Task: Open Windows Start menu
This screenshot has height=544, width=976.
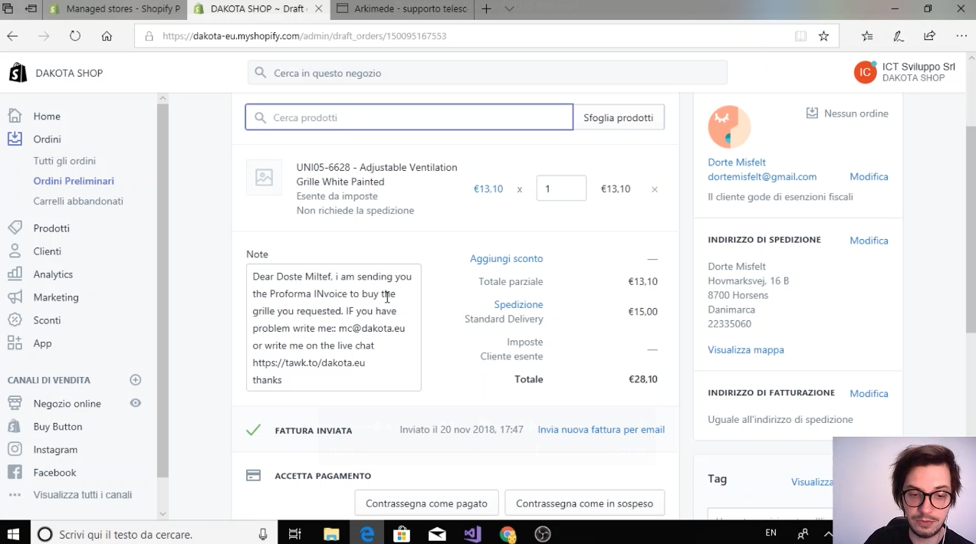Action: (13, 534)
